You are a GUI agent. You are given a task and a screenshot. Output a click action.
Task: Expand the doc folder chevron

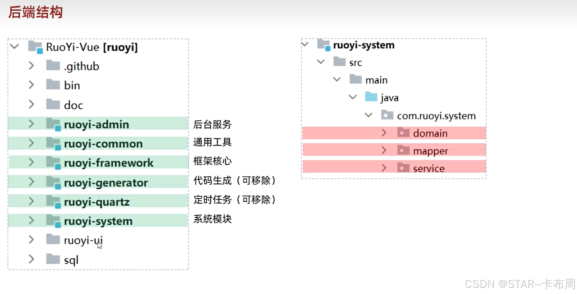click(32, 104)
